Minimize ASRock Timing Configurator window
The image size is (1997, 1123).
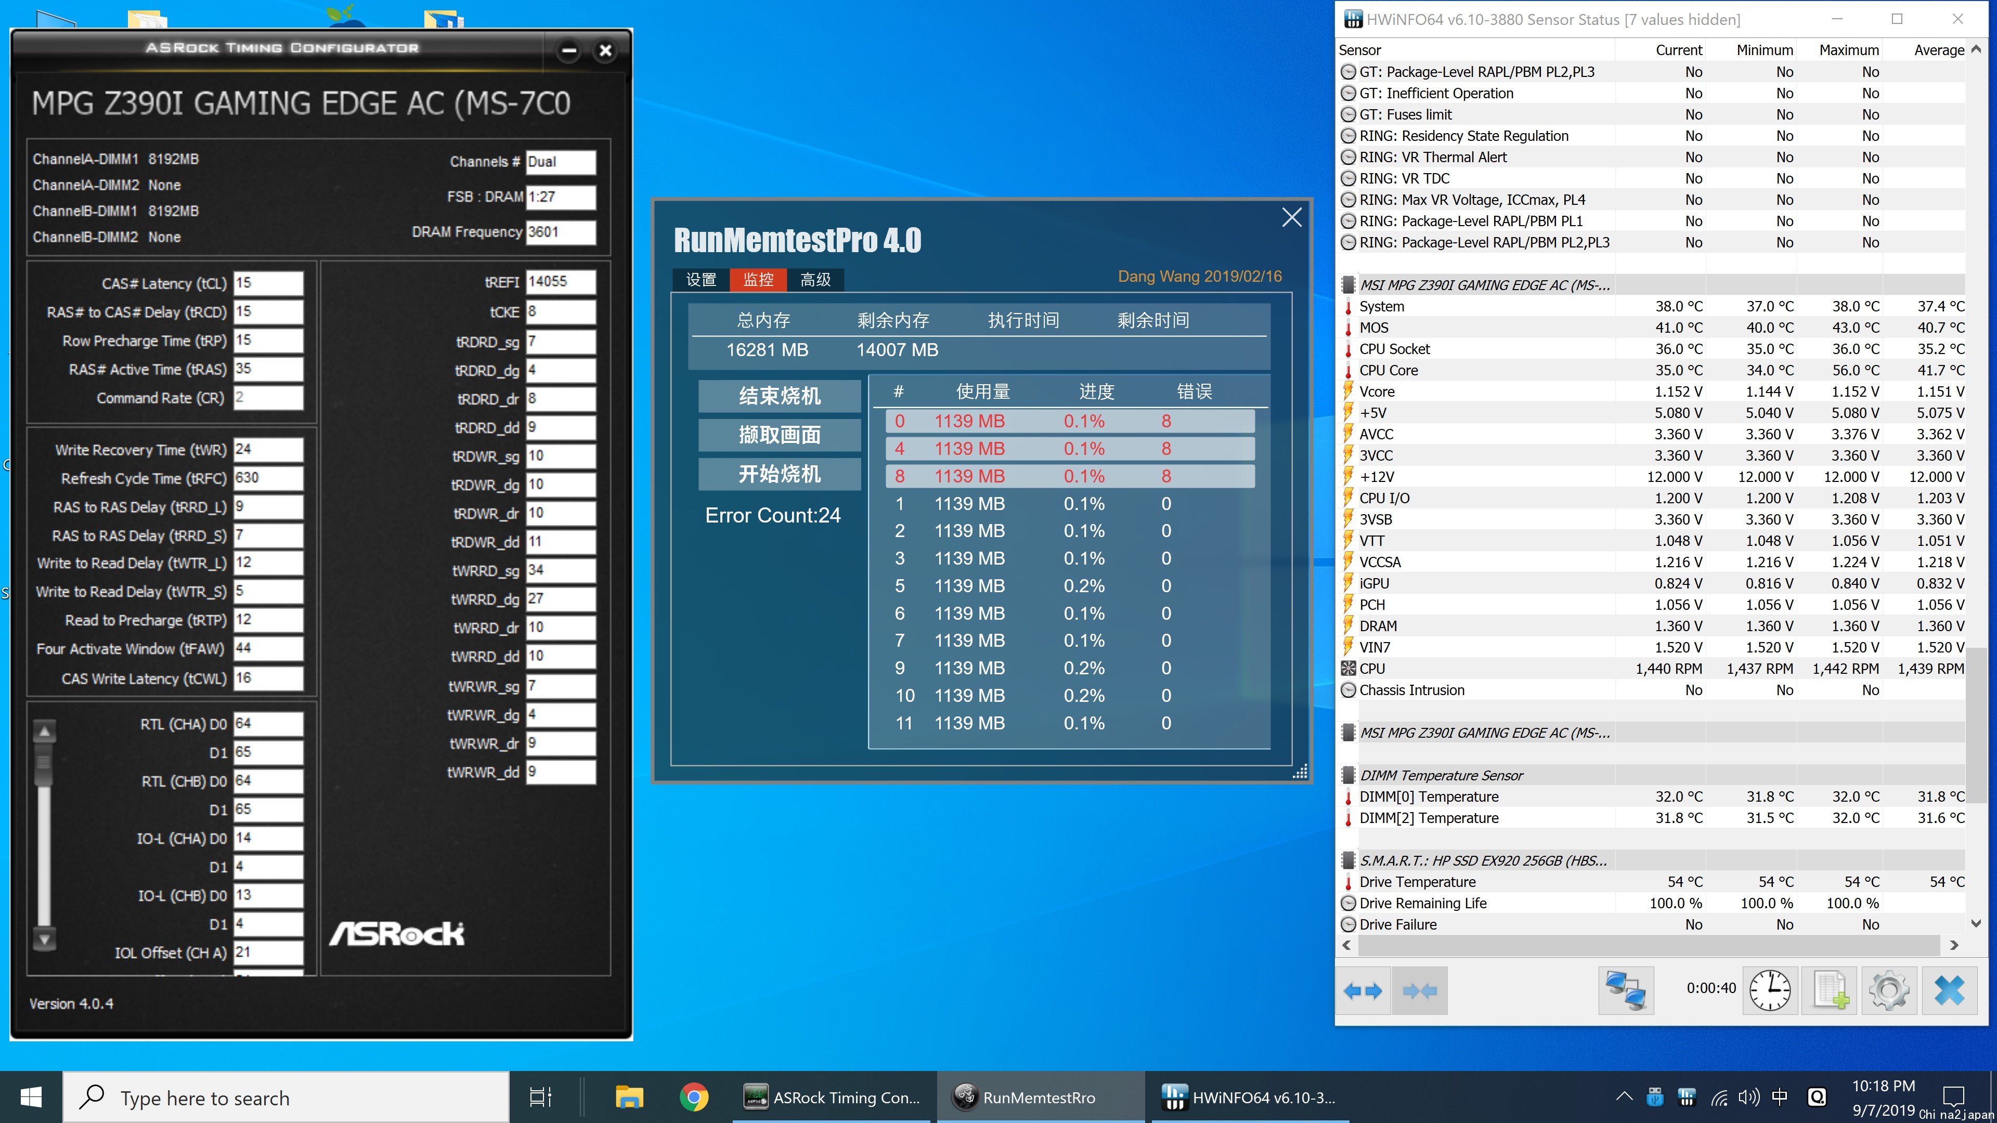pos(569,51)
